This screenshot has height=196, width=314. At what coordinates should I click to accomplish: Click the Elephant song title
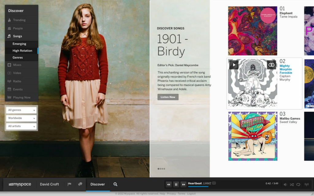coord(286,13)
